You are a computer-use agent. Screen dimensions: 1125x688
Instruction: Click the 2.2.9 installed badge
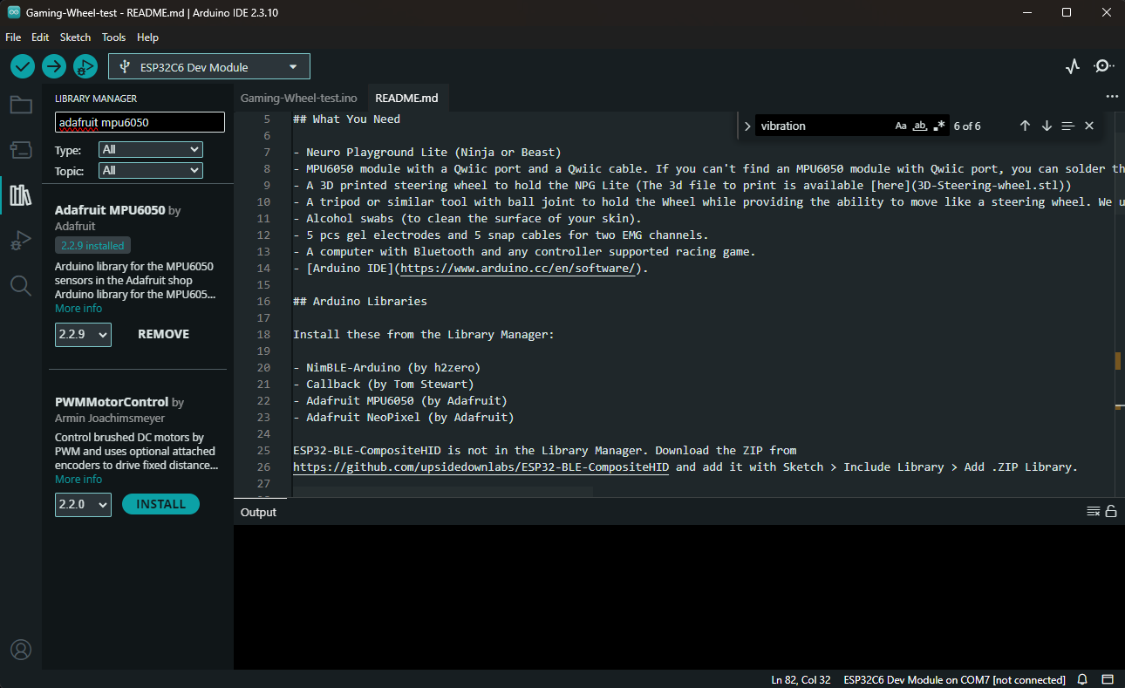pyautogui.click(x=92, y=246)
